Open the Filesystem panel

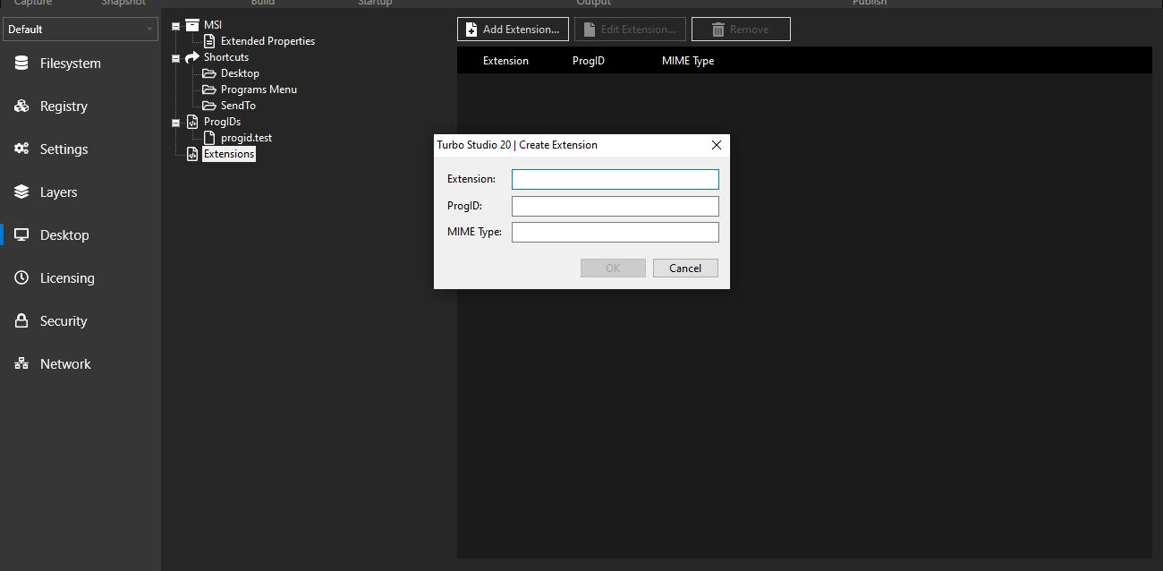63,63
